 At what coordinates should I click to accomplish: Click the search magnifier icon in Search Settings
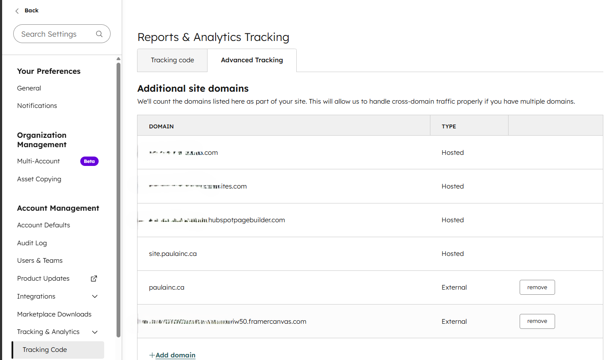click(99, 34)
